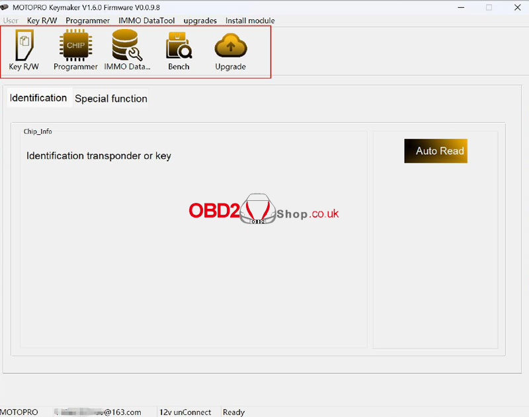Open the IMMO DataTool menu
This screenshot has width=529, height=417.
click(x=146, y=20)
